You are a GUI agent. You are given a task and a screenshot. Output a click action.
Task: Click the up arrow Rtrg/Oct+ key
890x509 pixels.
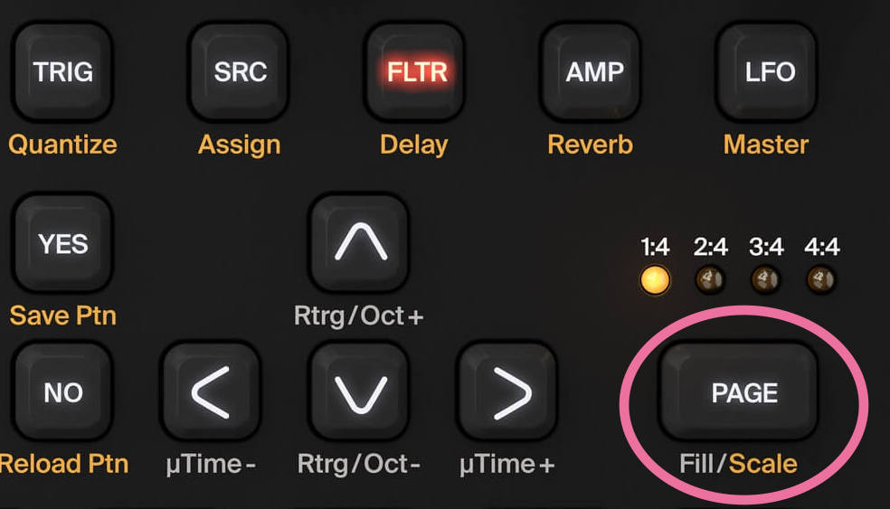click(360, 244)
